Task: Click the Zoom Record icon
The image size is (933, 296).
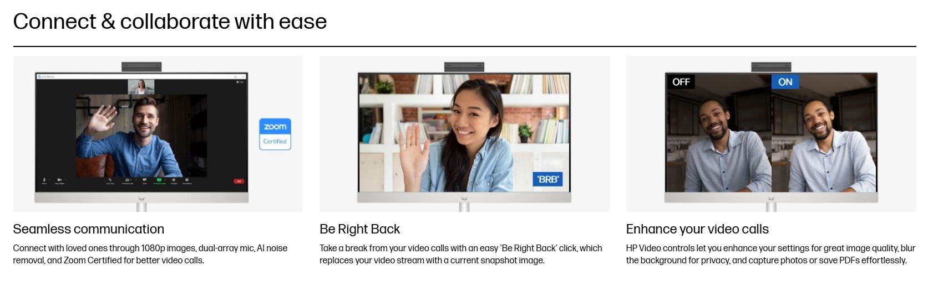Action: (174, 180)
